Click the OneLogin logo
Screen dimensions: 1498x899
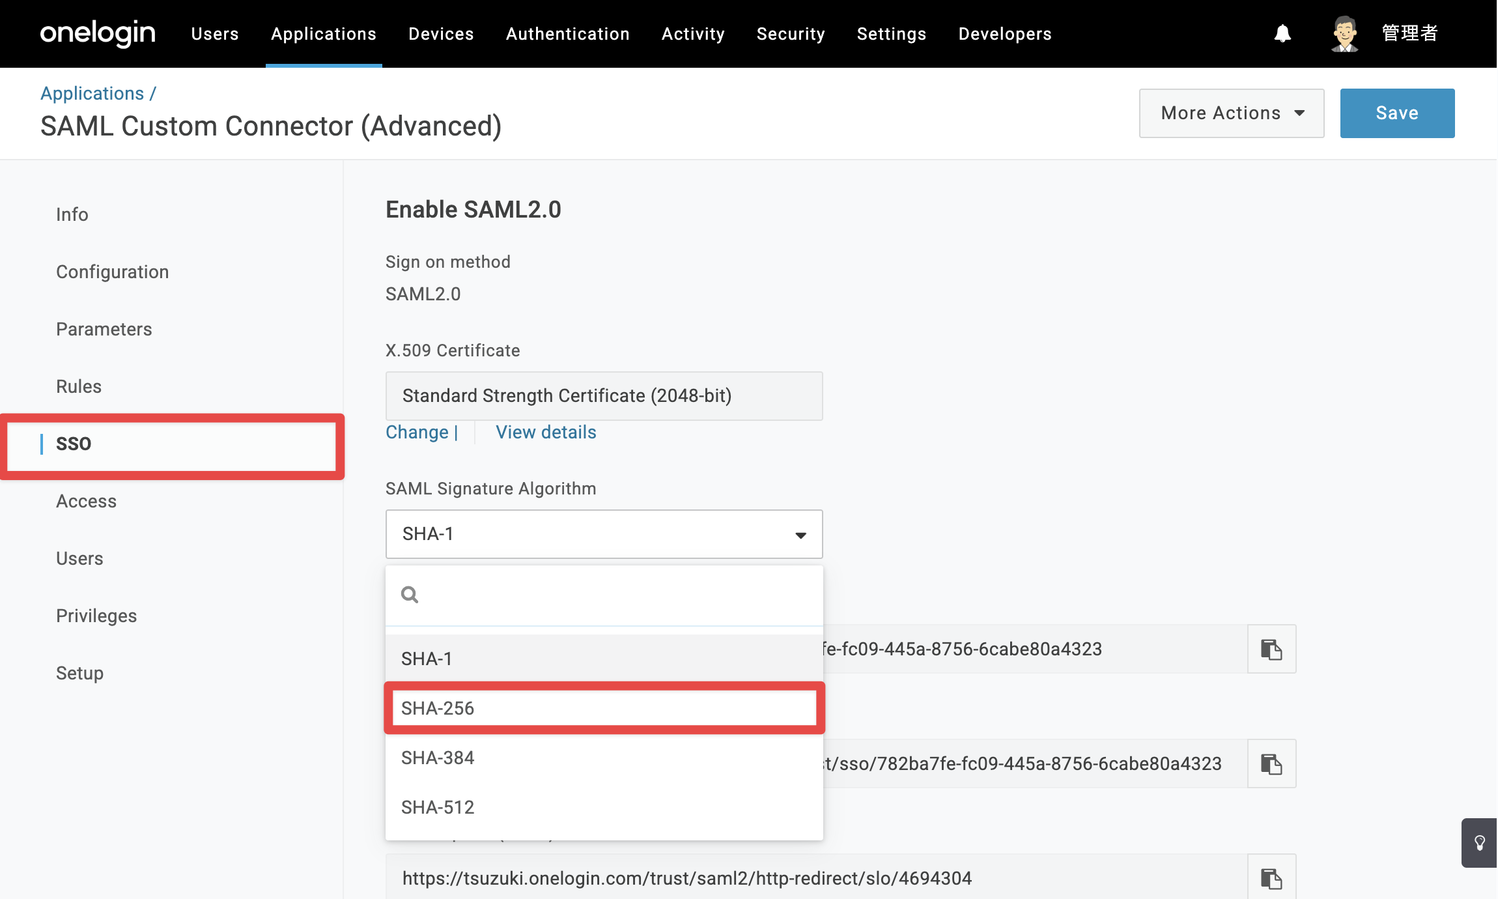coord(98,33)
